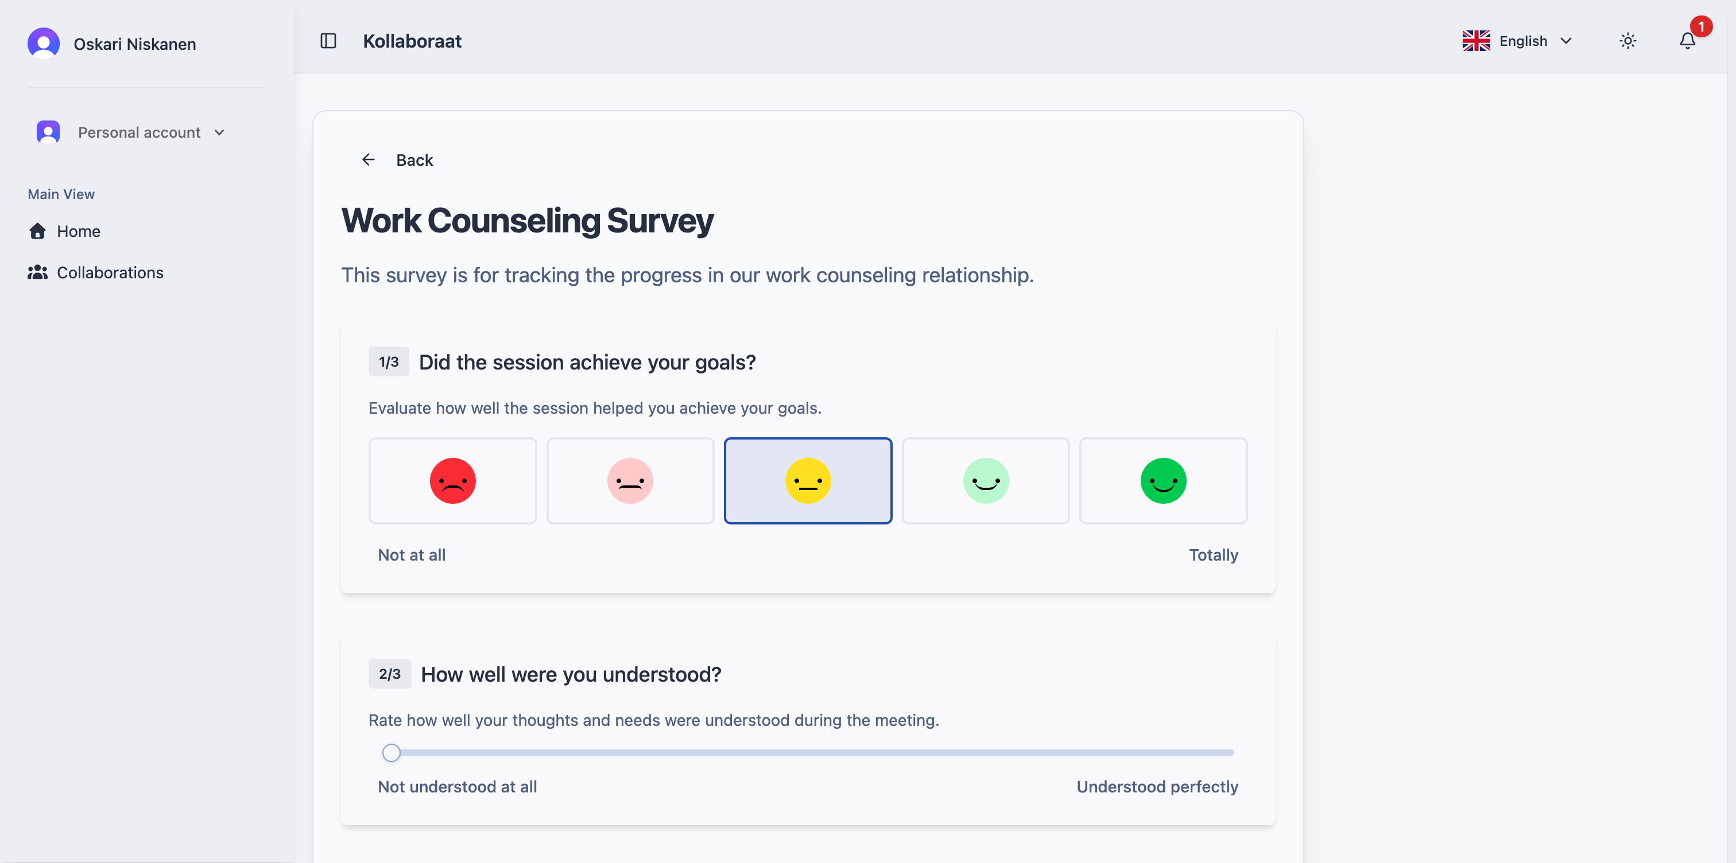Click the Kollaboraat app title

pyautogui.click(x=412, y=41)
